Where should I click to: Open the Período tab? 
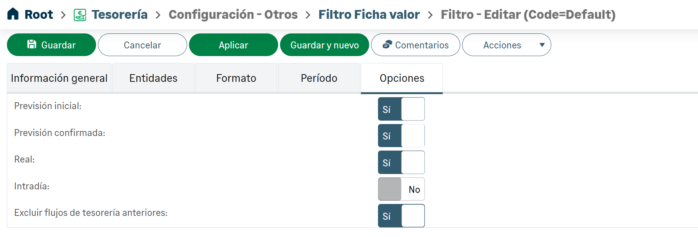(x=319, y=78)
